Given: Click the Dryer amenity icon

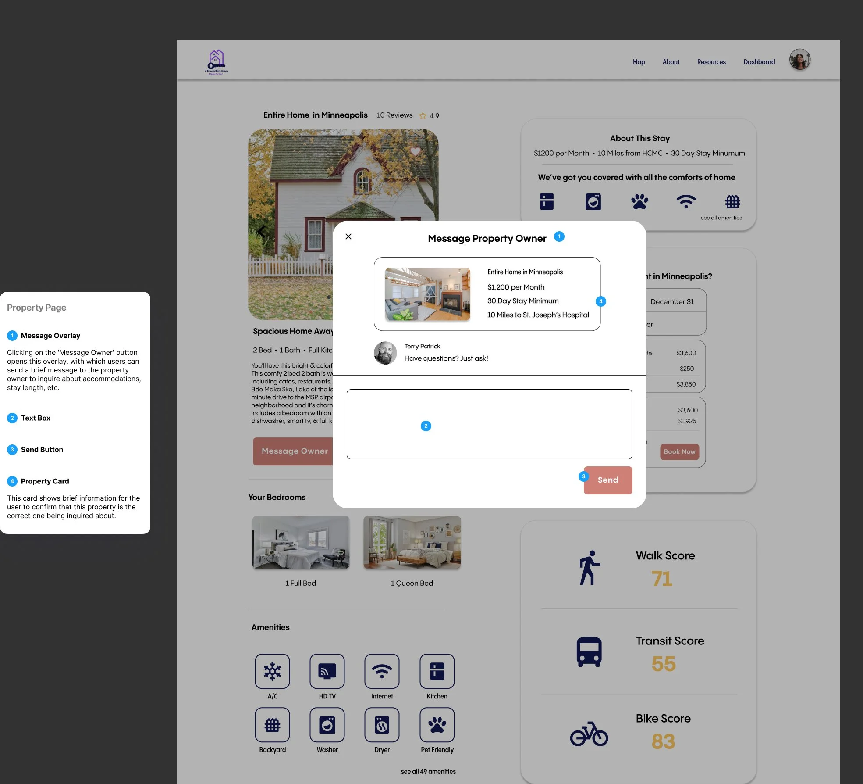Looking at the screenshot, I should coord(382,724).
